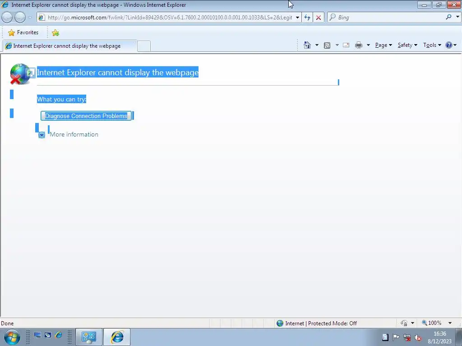Image resolution: width=462 pixels, height=346 pixels.
Task: Minimize the Internet Explorer window
Action: coord(425,5)
